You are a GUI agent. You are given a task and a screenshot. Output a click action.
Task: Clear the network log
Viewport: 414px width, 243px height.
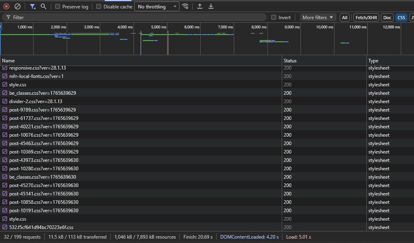pyautogui.click(x=17, y=6)
